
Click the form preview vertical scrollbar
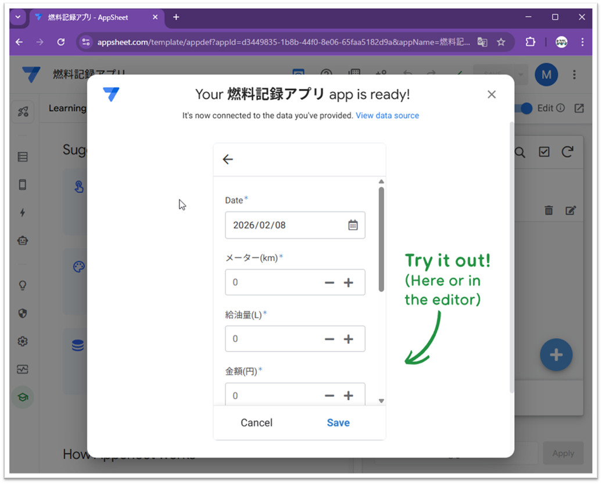pos(381,238)
